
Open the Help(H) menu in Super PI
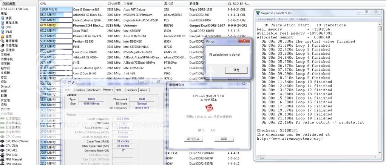[301, 19]
